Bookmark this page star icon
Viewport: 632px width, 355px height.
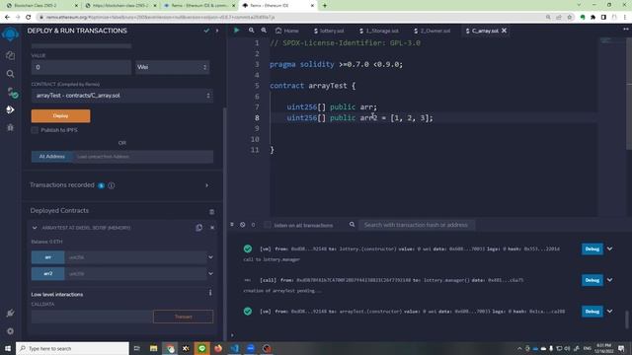point(570,18)
